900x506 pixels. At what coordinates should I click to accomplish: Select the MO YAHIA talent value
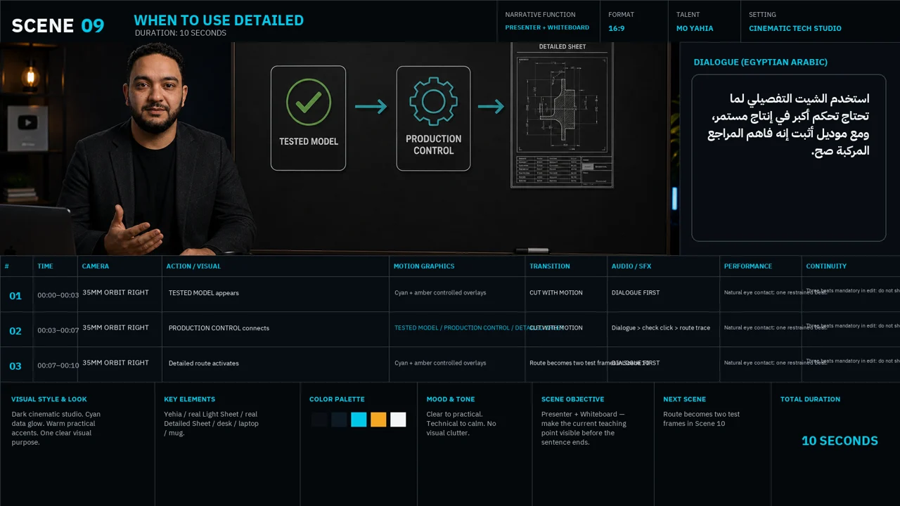pyautogui.click(x=695, y=29)
